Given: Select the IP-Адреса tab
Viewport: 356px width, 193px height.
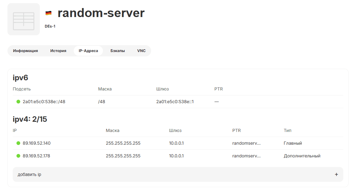Looking at the screenshot, I should [88, 51].
